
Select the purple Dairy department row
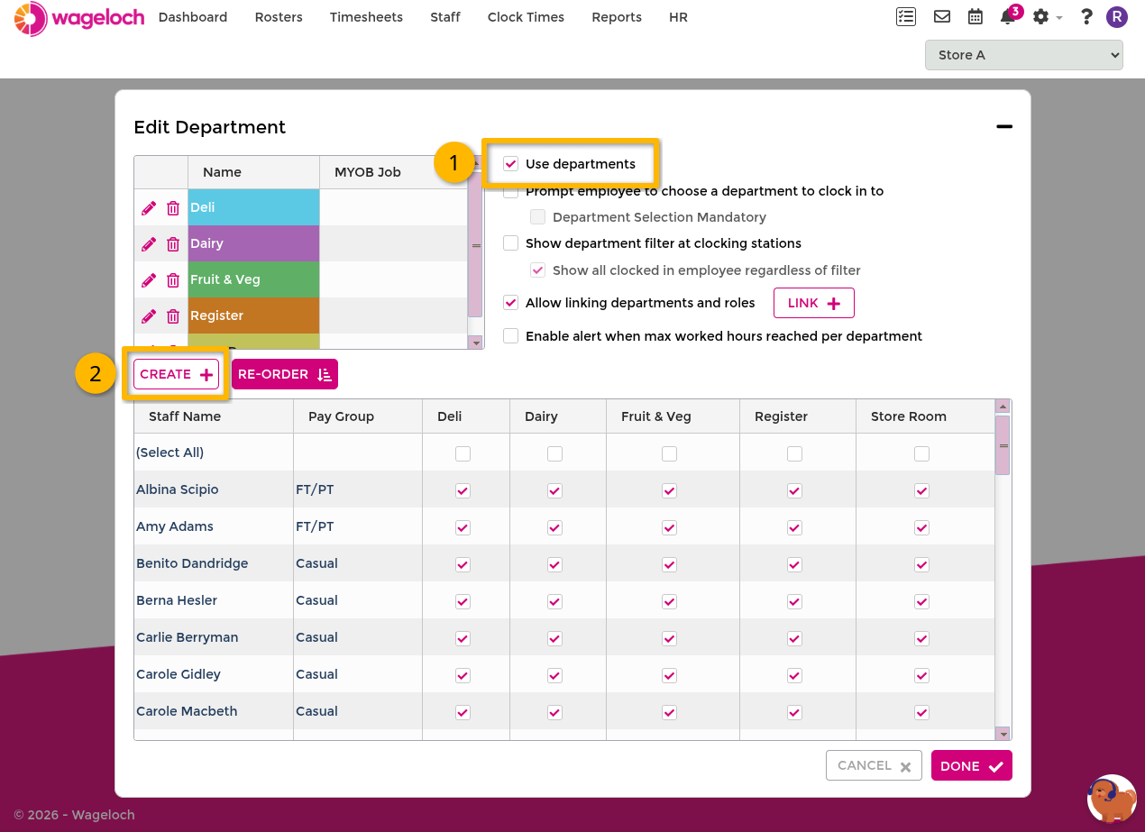tap(253, 243)
